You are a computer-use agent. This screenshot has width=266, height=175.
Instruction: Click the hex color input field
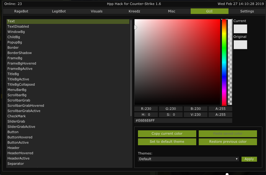tap(183, 120)
